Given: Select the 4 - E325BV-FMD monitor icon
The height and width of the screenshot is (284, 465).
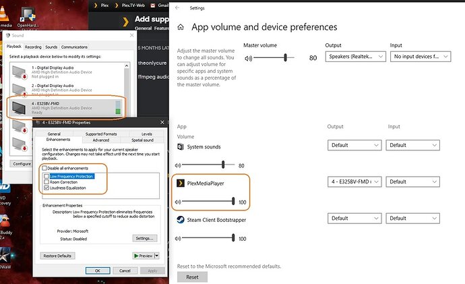Looking at the screenshot, I should click(19, 108).
